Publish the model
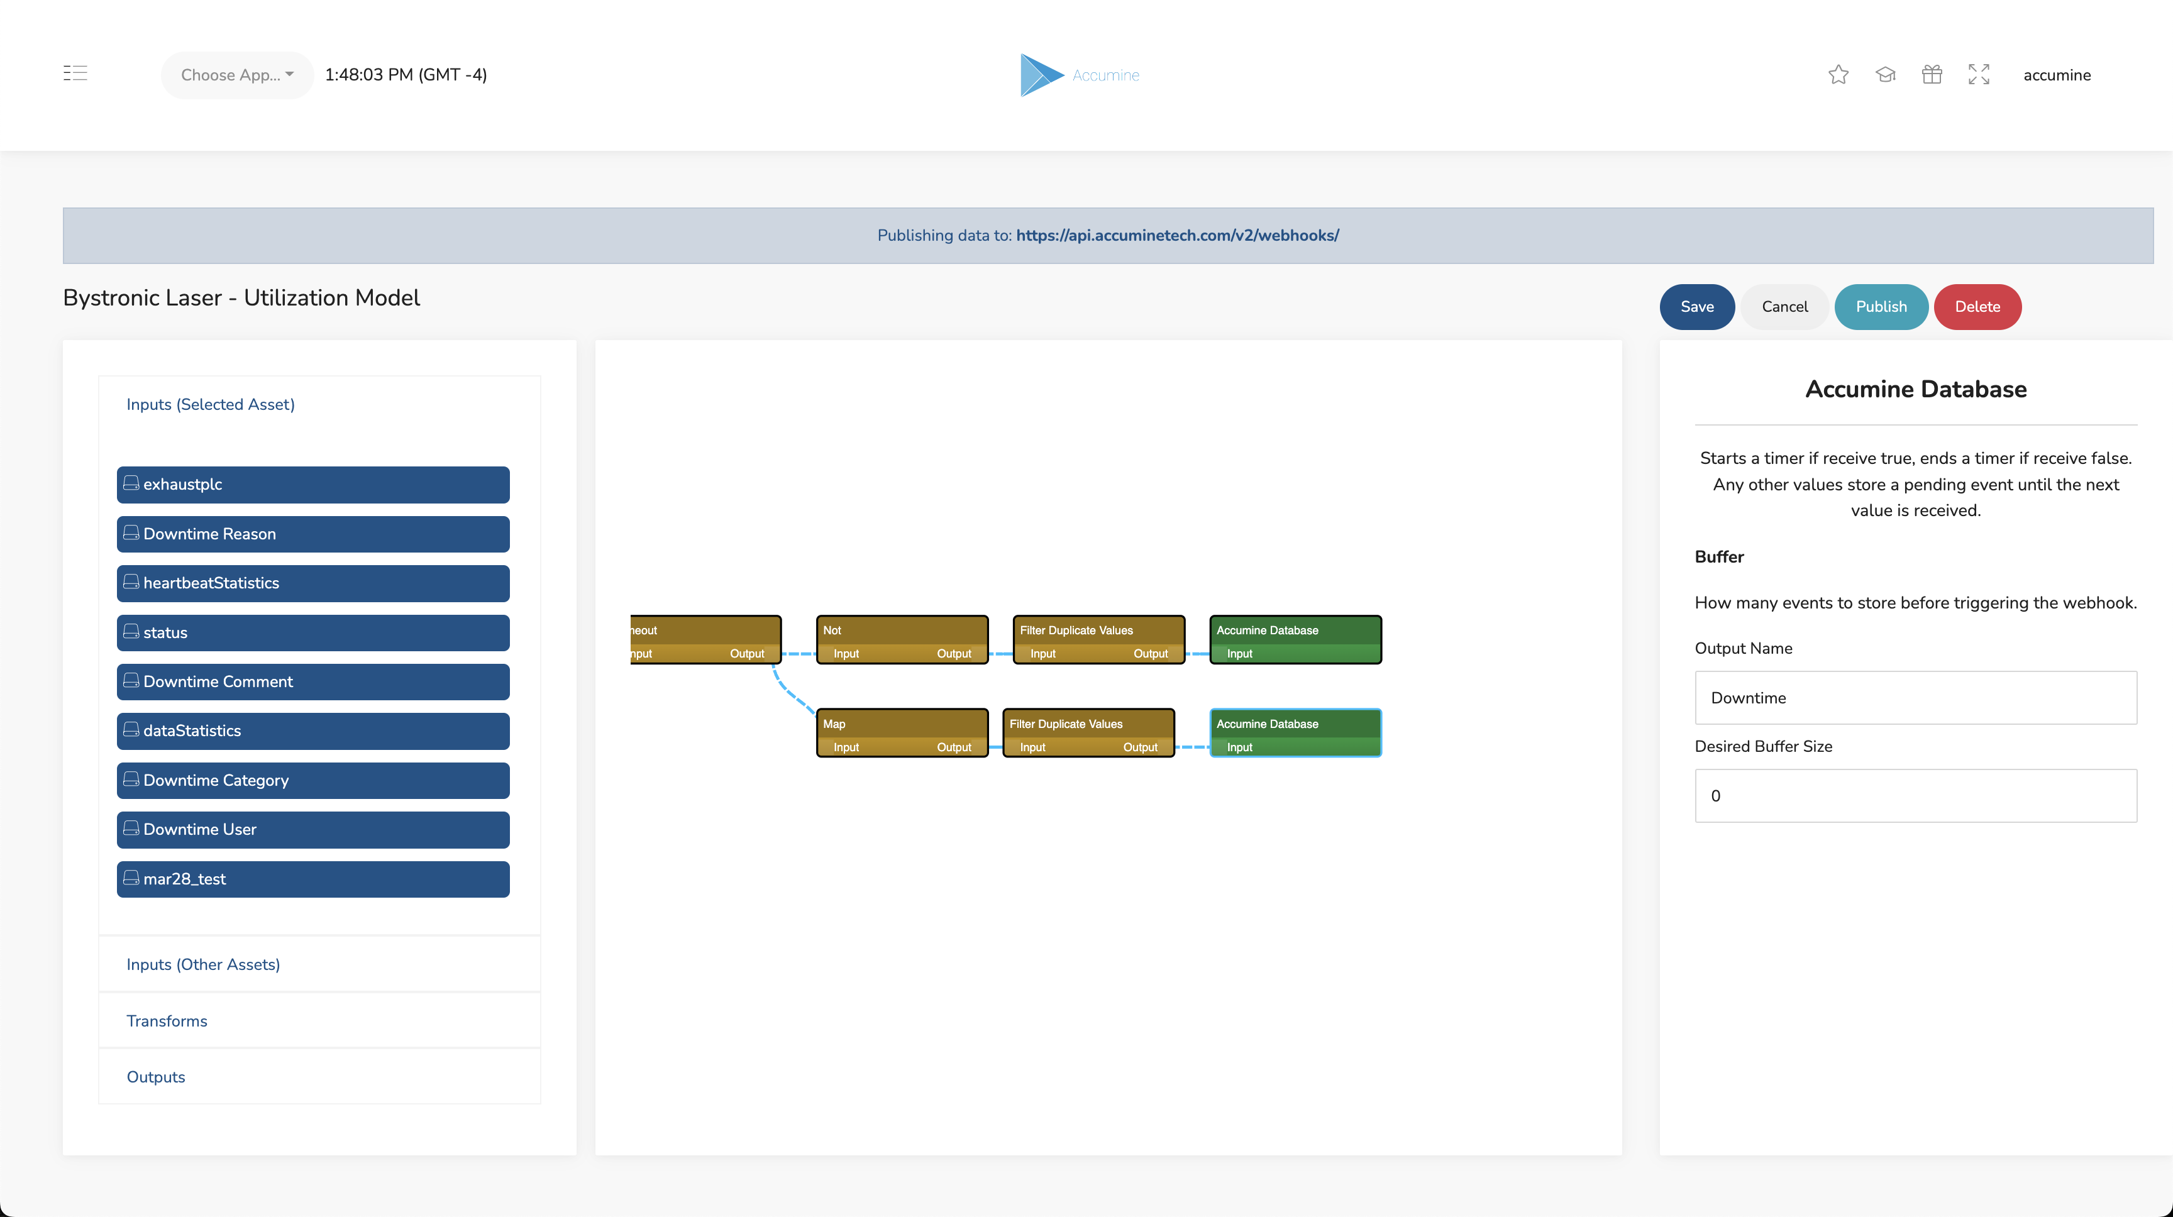The height and width of the screenshot is (1217, 2173). [x=1880, y=307]
